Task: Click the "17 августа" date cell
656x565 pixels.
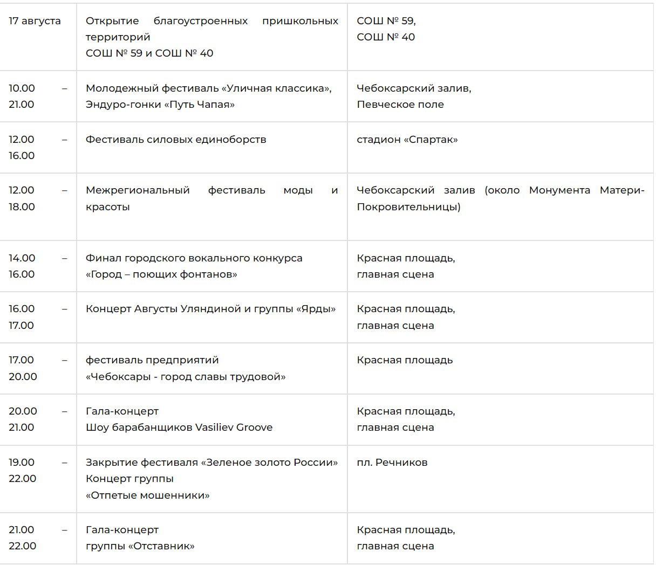Action: 35,21
